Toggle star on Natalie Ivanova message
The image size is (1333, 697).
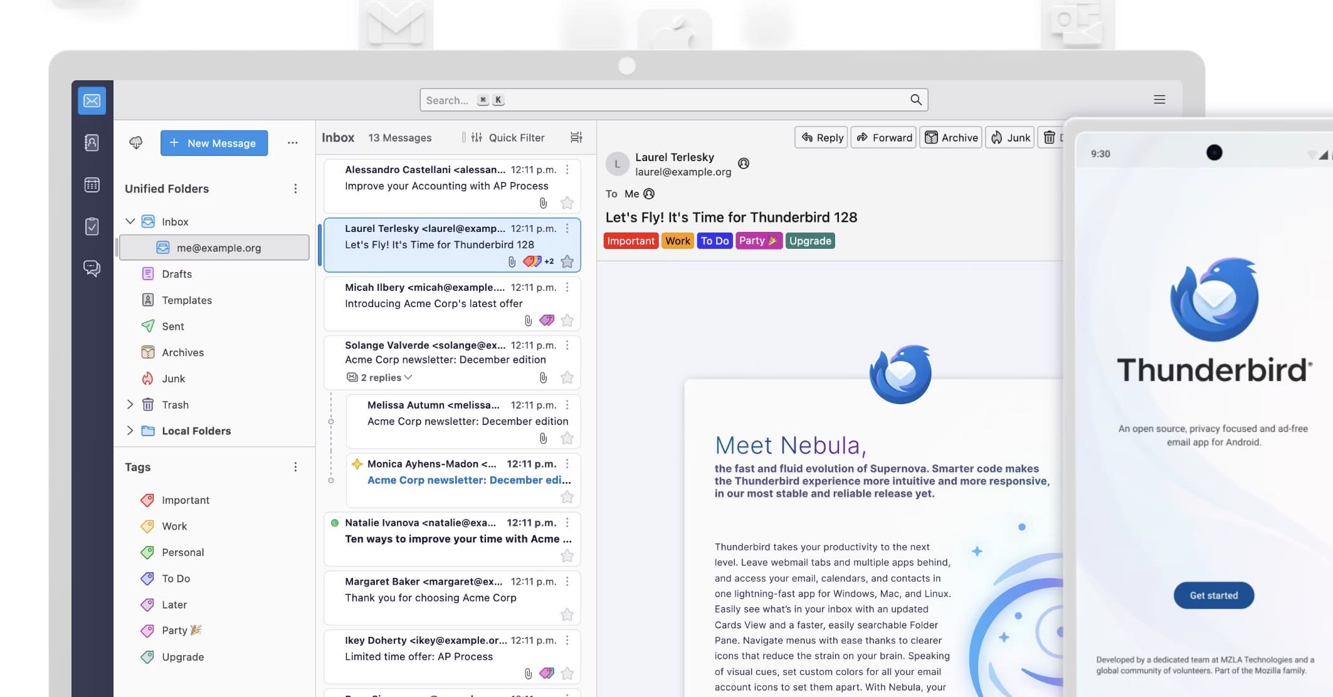click(x=567, y=555)
